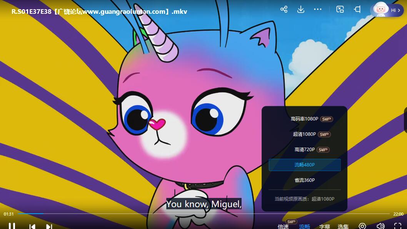Open the user avatar Hi profile menu

(387, 10)
